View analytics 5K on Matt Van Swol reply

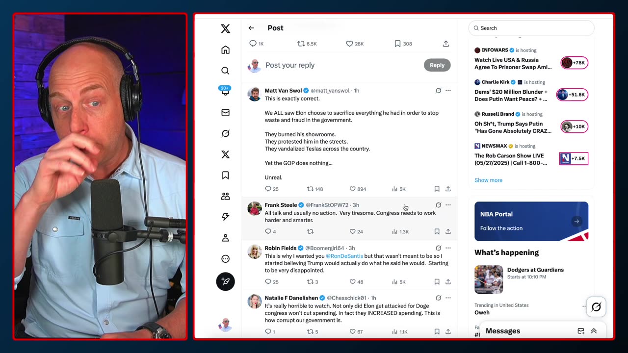[399, 189]
